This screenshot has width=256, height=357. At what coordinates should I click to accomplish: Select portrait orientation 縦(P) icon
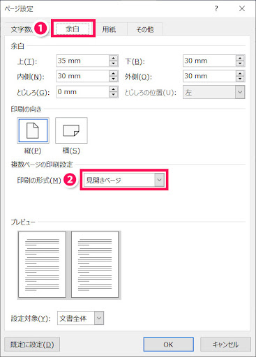point(33,130)
